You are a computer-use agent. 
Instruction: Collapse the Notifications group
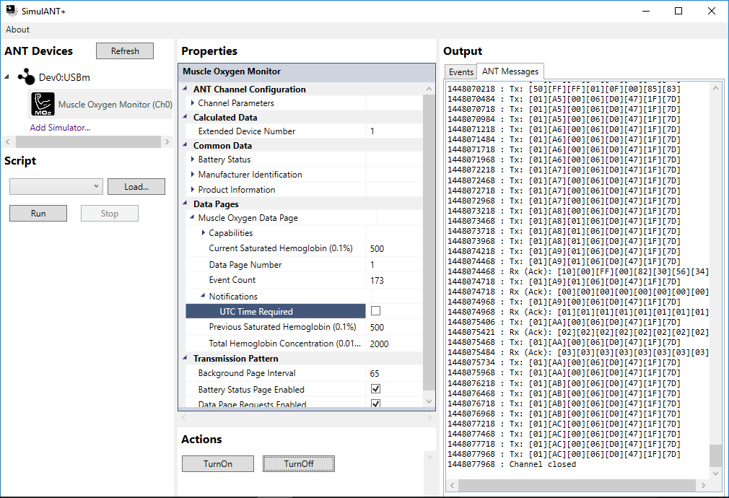203,296
